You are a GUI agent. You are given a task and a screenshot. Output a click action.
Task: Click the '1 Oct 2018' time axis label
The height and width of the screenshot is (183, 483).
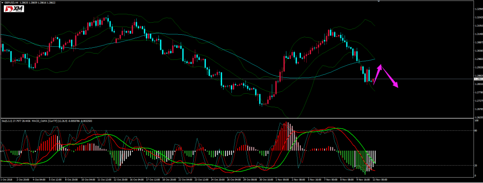[6, 180]
